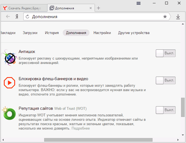
Task: Click the Антишок bug icon
Action: 9,58
